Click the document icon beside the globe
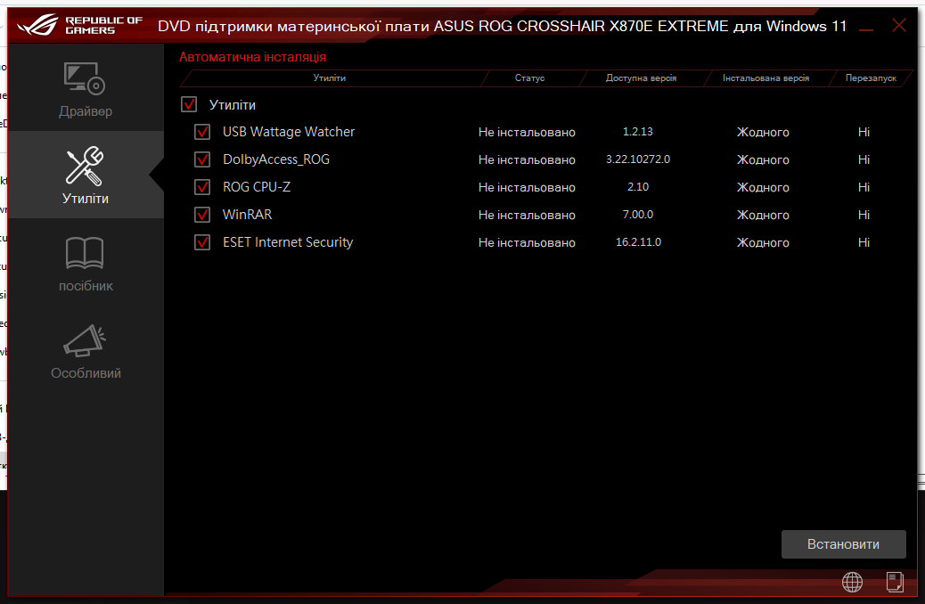The width and height of the screenshot is (925, 604). [x=895, y=582]
